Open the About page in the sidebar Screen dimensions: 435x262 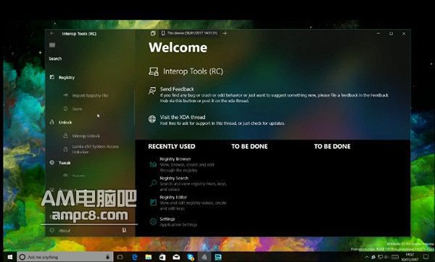click(x=65, y=230)
